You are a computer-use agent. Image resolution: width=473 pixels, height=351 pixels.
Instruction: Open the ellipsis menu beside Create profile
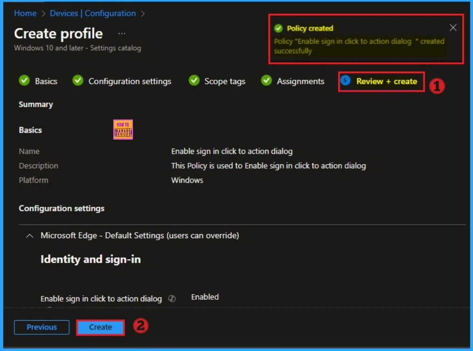click(122, 34)
